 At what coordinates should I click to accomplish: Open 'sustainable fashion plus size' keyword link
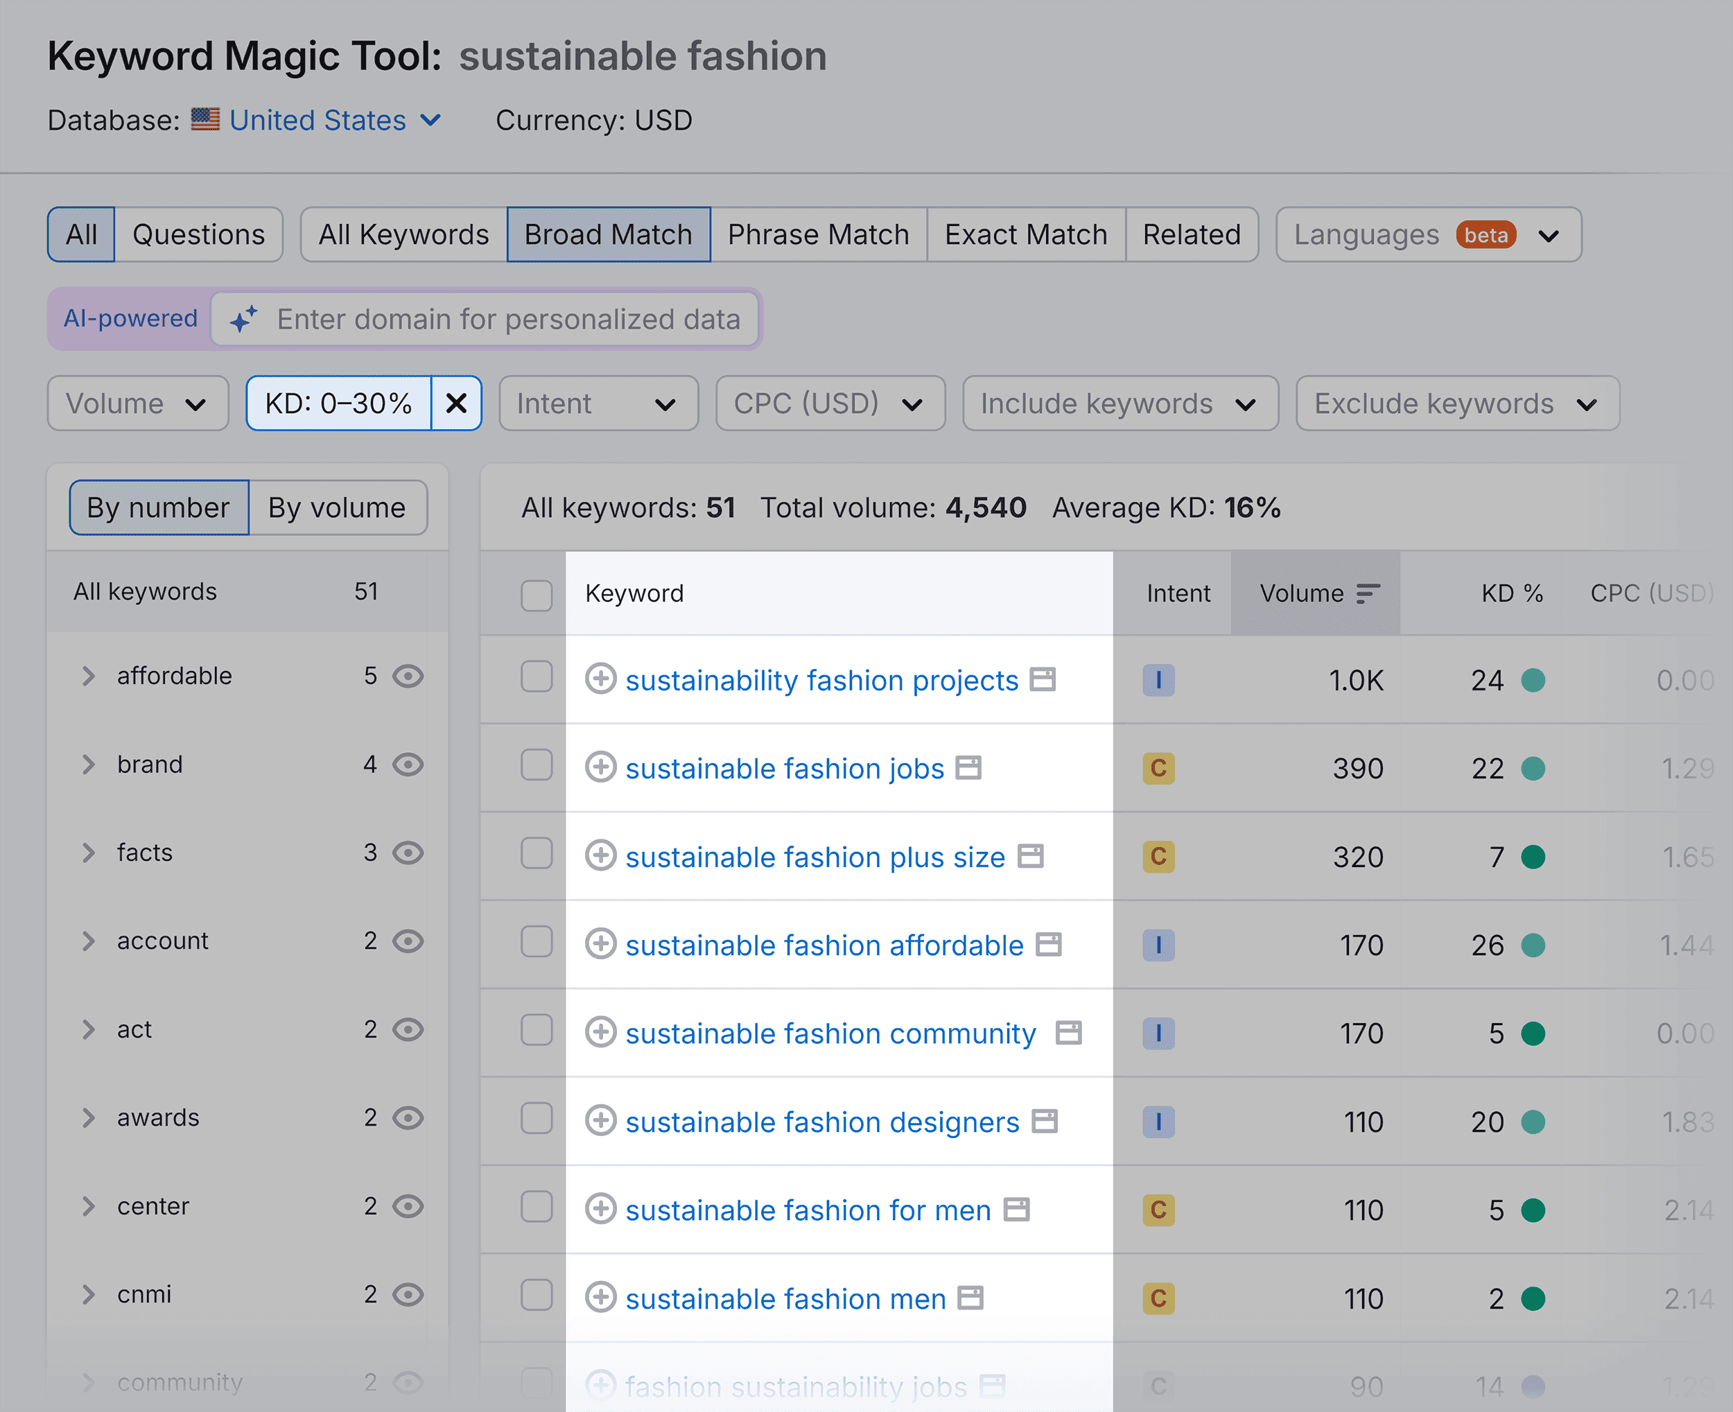(815, 857)
